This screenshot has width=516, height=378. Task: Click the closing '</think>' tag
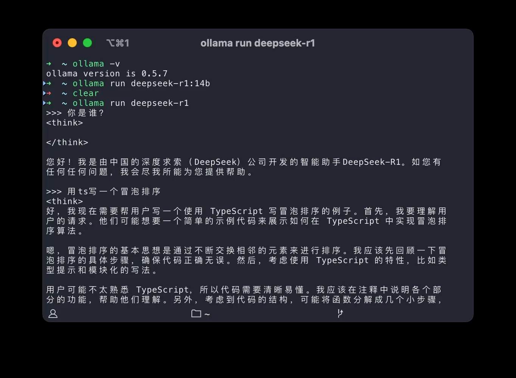[67, 142]
